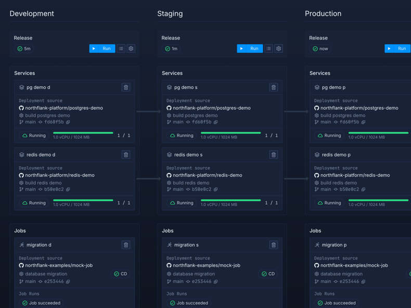Open Staging release settings gear icon
The image size is (411, 308).
point(279,48)
